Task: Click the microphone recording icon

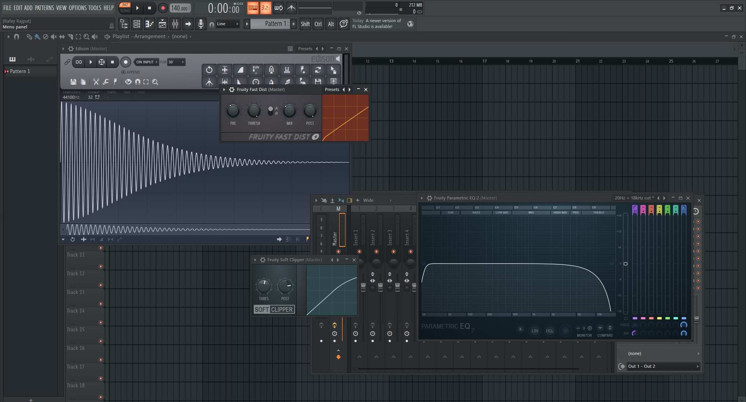Action: pos(200,24)
